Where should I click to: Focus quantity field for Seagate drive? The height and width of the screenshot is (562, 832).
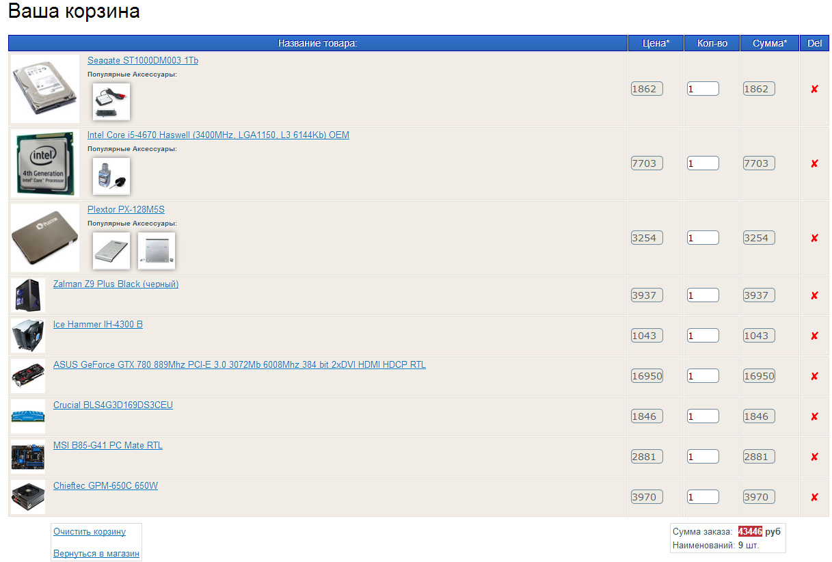click(703, 89)
